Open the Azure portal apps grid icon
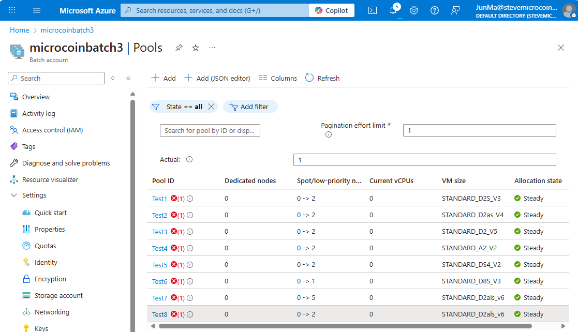Image resolution: width=578 pixels, height=332 pixels. (12, 10)
